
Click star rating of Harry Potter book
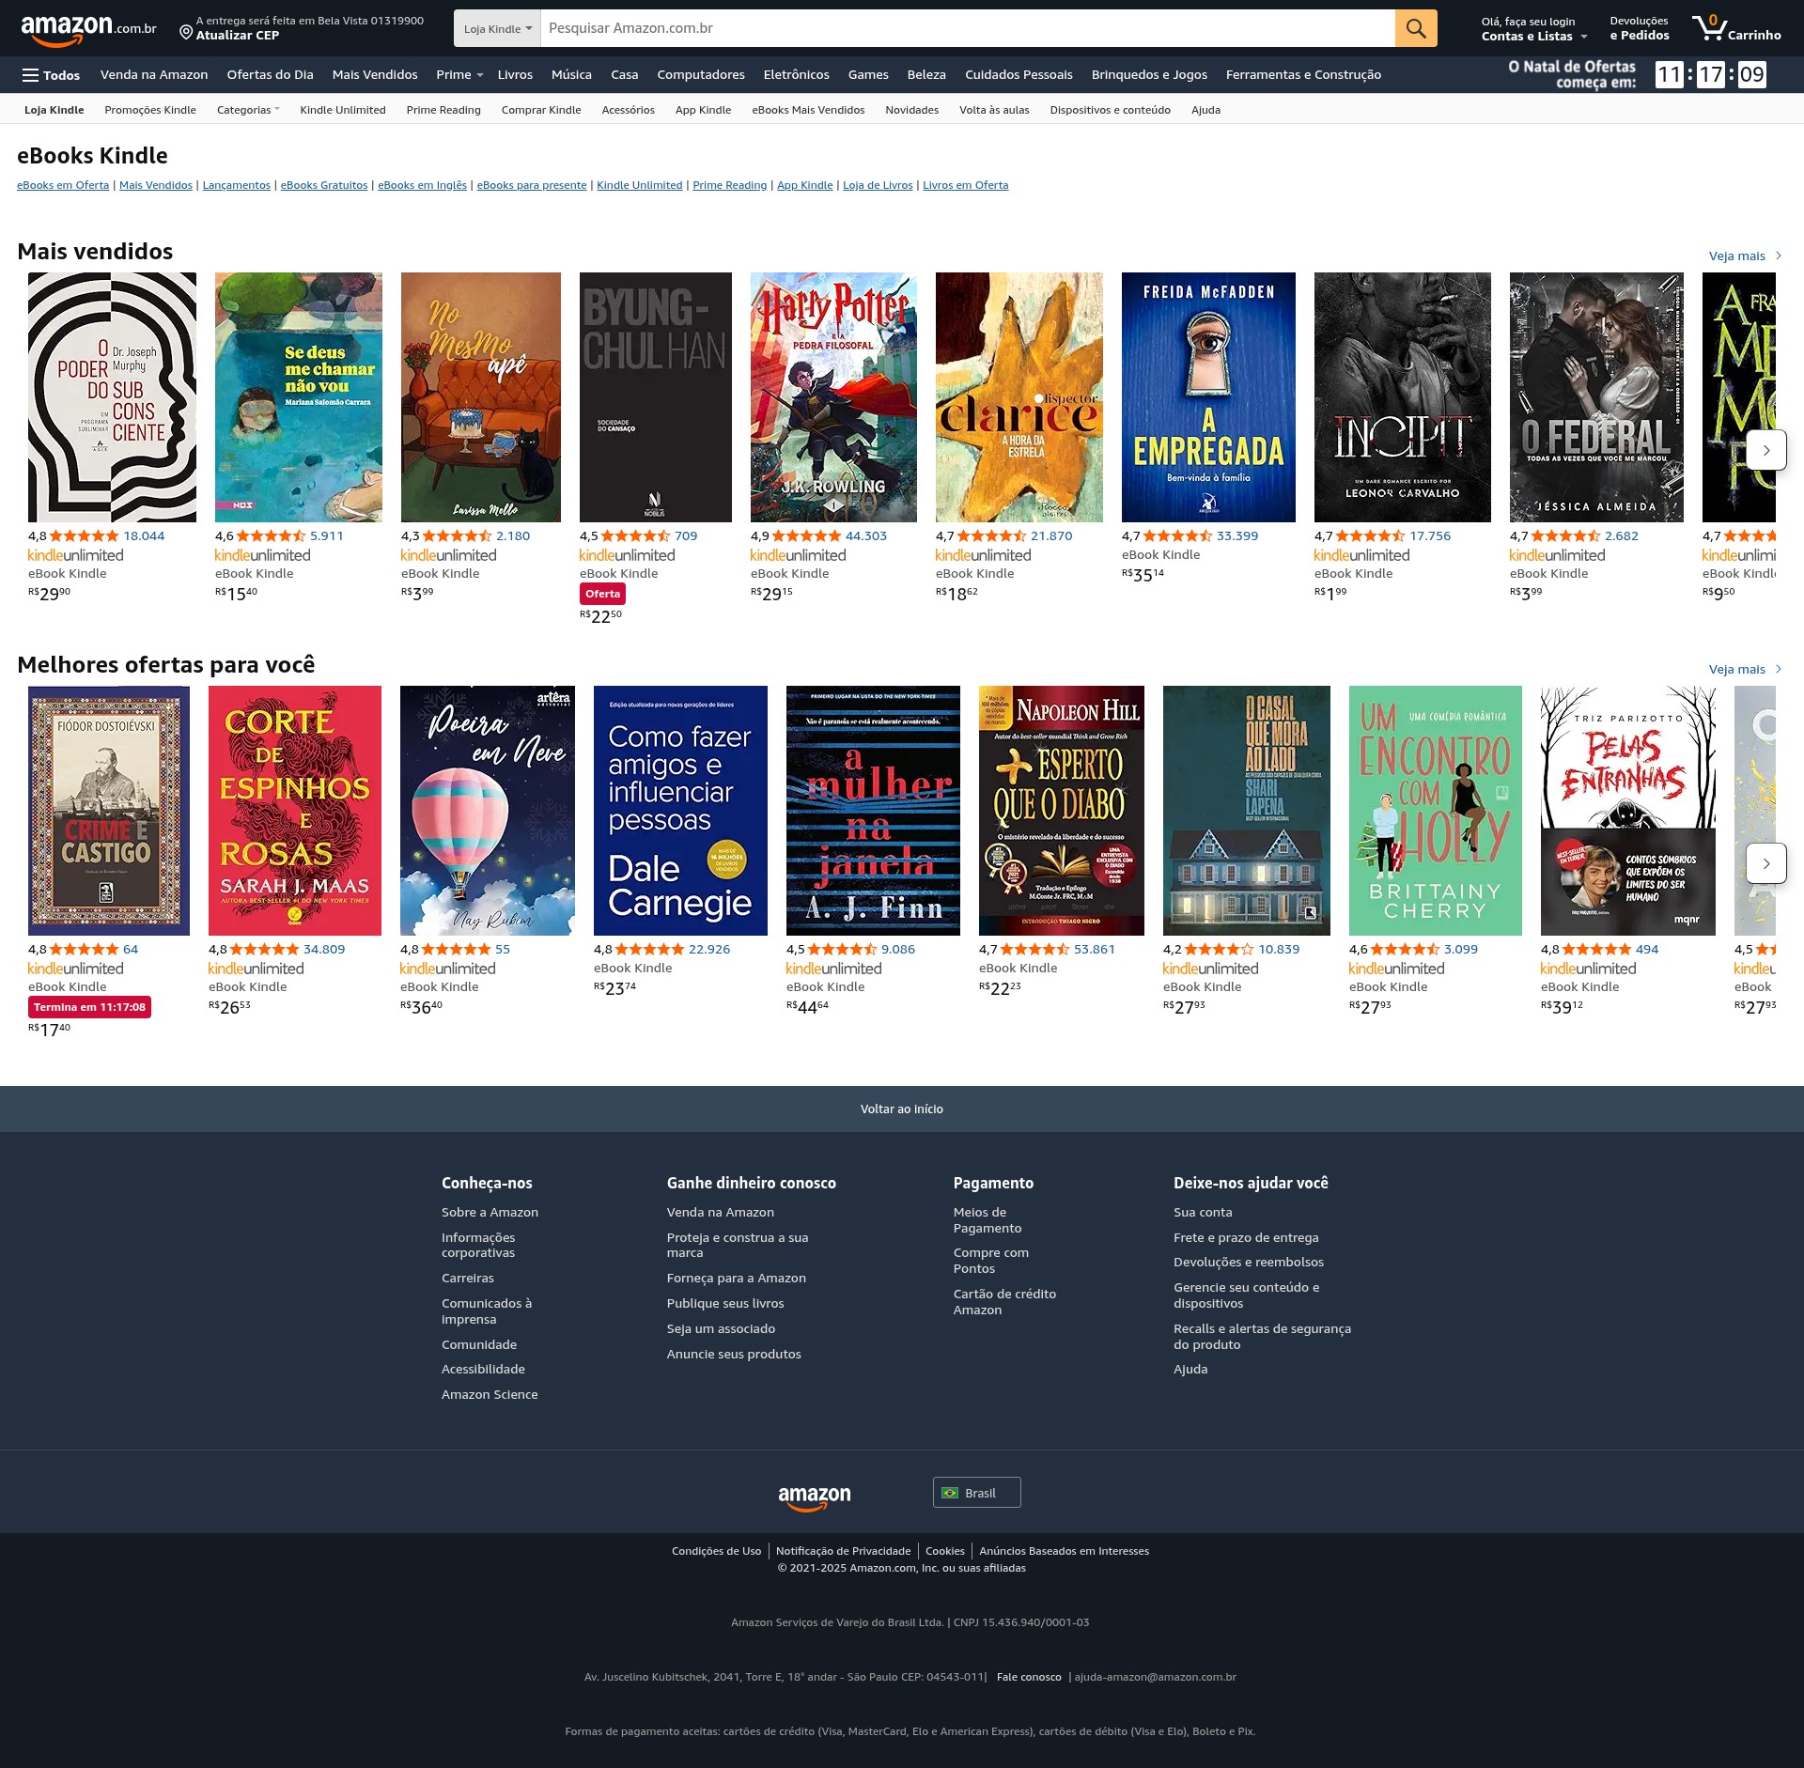807,535
